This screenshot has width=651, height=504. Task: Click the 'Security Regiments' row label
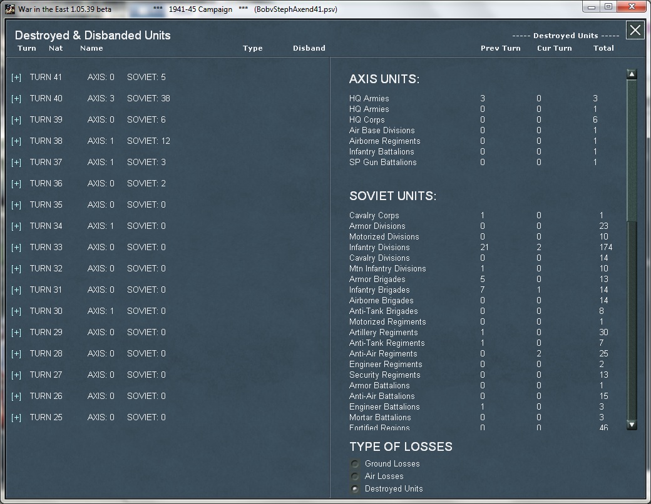coord(384,375)
